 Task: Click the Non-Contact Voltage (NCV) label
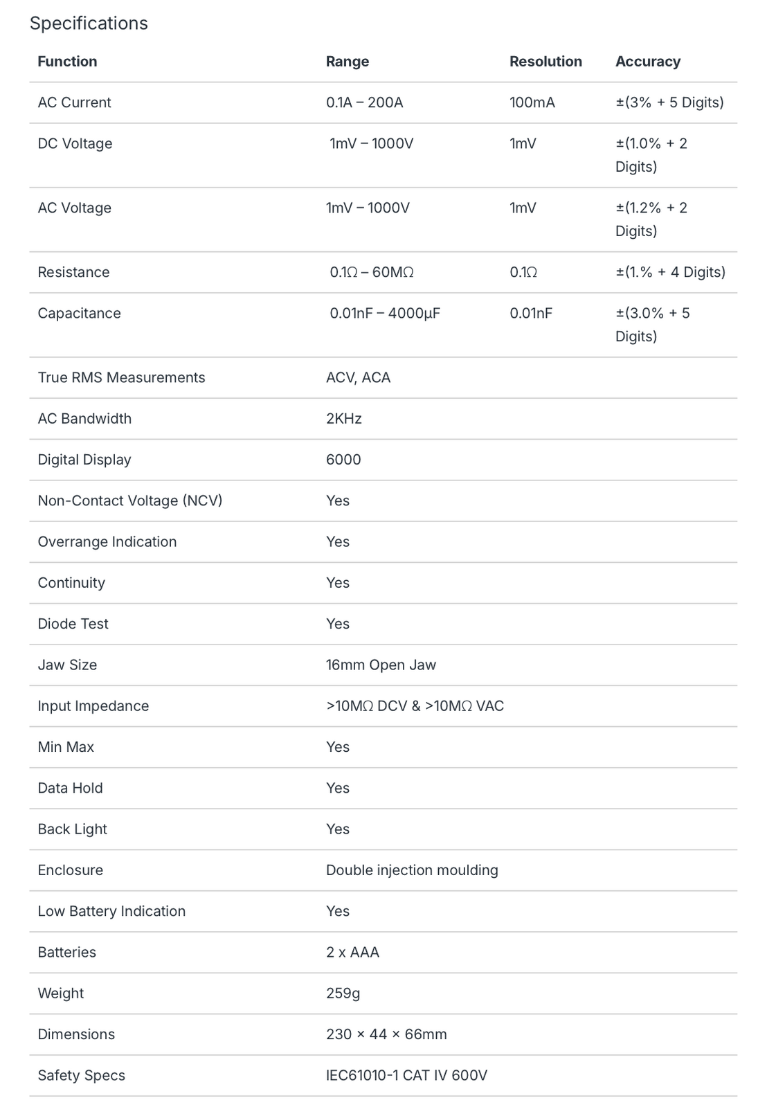pos(130,501)
